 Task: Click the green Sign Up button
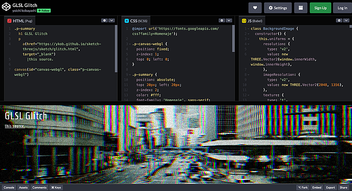320,7
